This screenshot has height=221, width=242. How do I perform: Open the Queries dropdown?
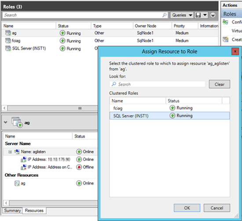[182, 15]
